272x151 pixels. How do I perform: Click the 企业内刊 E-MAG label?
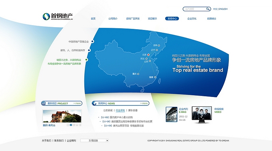pos(183,111)
